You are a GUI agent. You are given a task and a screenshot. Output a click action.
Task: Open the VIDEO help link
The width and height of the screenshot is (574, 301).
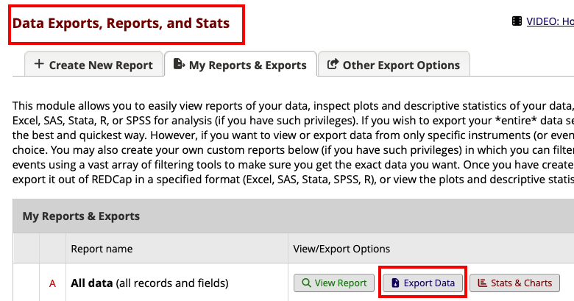point(550,21)
